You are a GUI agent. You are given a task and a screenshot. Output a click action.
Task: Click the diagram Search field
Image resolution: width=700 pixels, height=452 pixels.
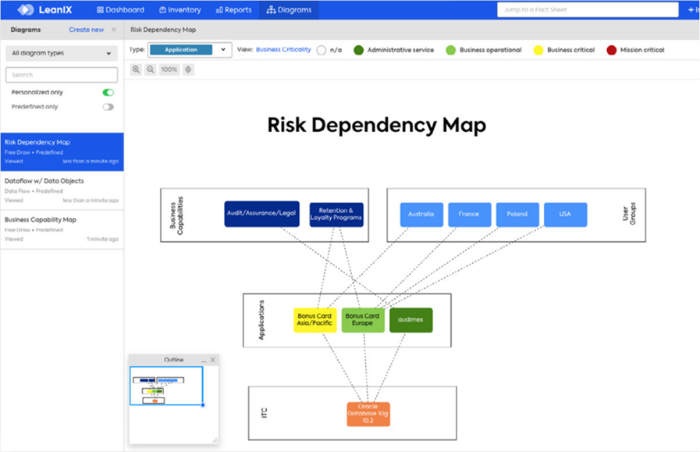pyautogui.click(x=62, y=75)
